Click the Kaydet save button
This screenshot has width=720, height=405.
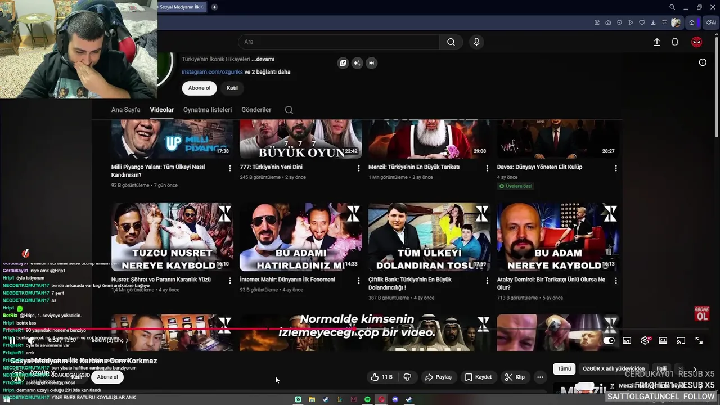478,377
